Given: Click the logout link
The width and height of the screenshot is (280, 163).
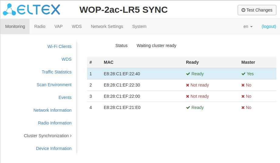Looking at the screenshot, I should [x=269, y=26].
